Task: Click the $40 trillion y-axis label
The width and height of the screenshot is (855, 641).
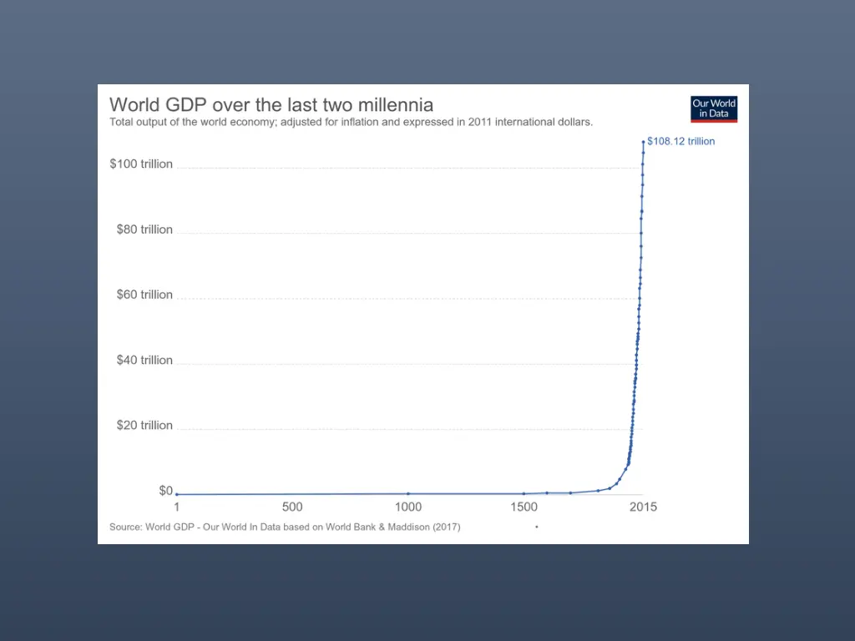Action: [x=144, y=361]
